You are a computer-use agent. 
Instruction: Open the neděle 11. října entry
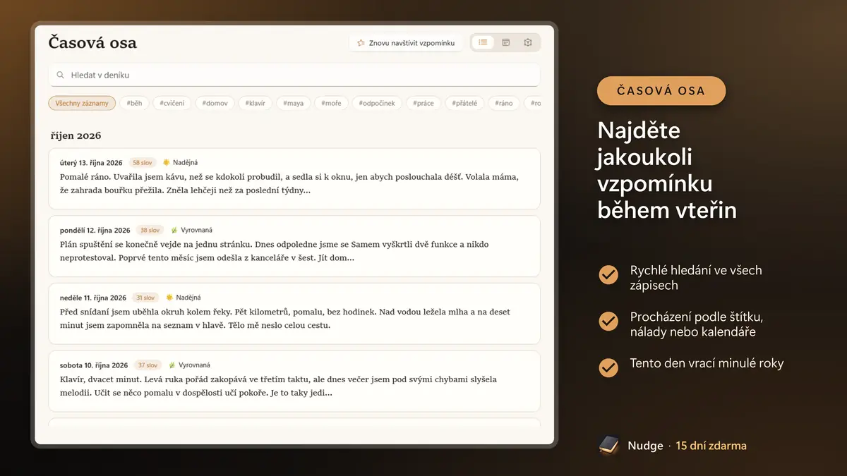pyautogui.click(x=294, y=314)
